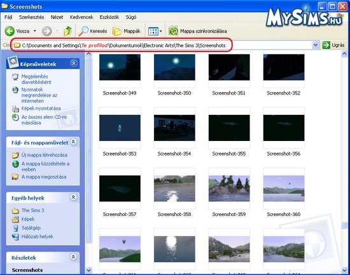The width and height of the screenshot is (350, 275).
Task: Click Mappa szinkronizálása sync button
Action: [197, 31]
